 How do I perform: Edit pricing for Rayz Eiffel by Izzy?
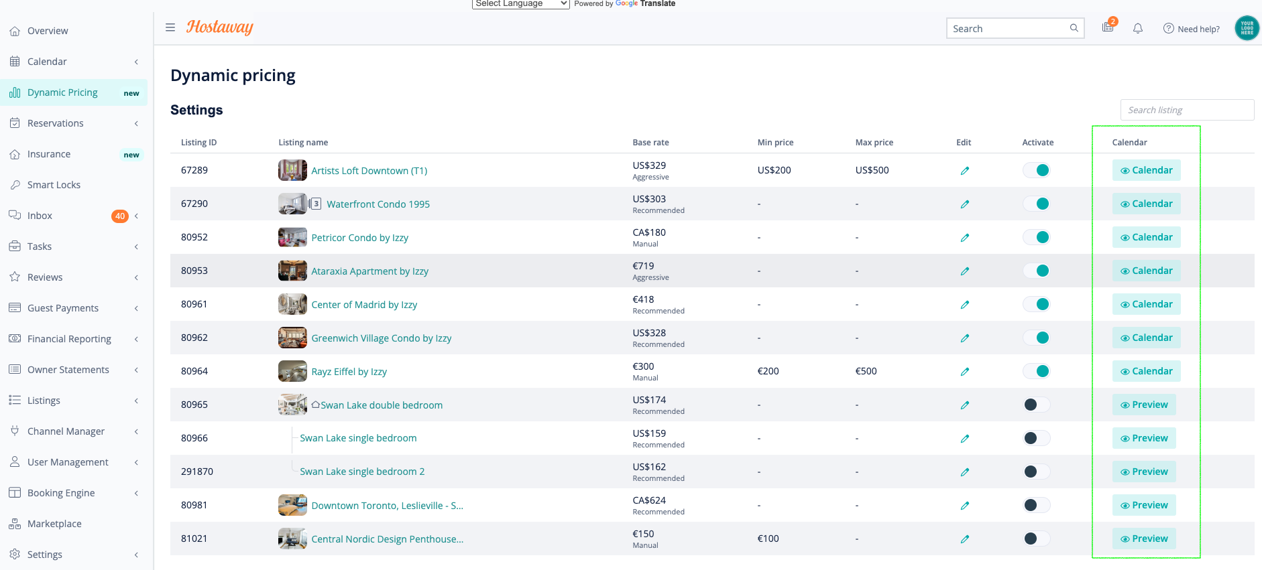(964, 372)
